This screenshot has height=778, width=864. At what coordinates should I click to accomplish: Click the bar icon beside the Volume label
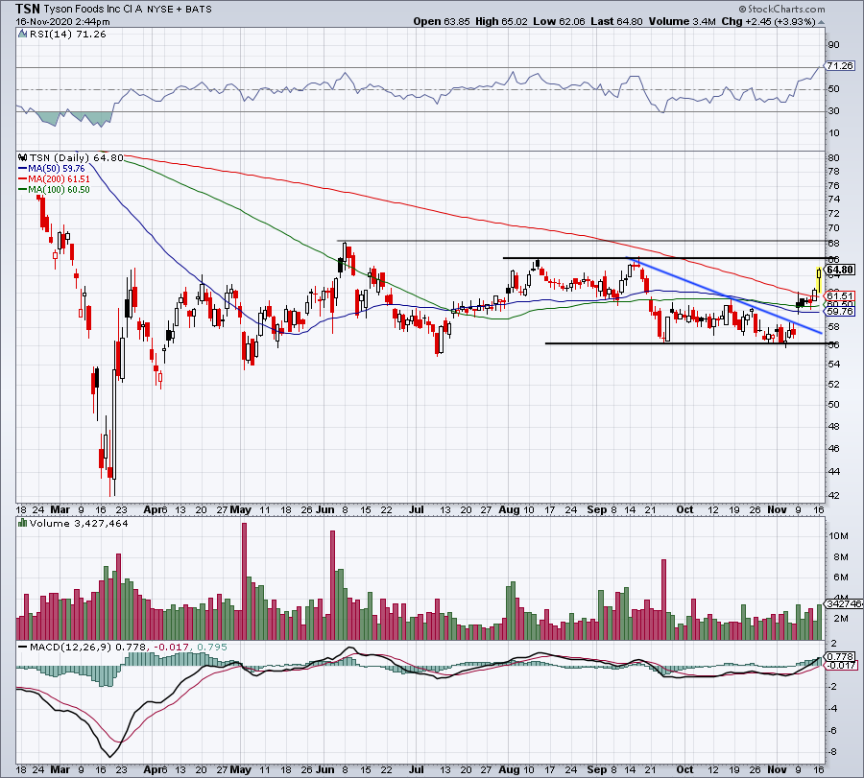click(x=23, y=523)
